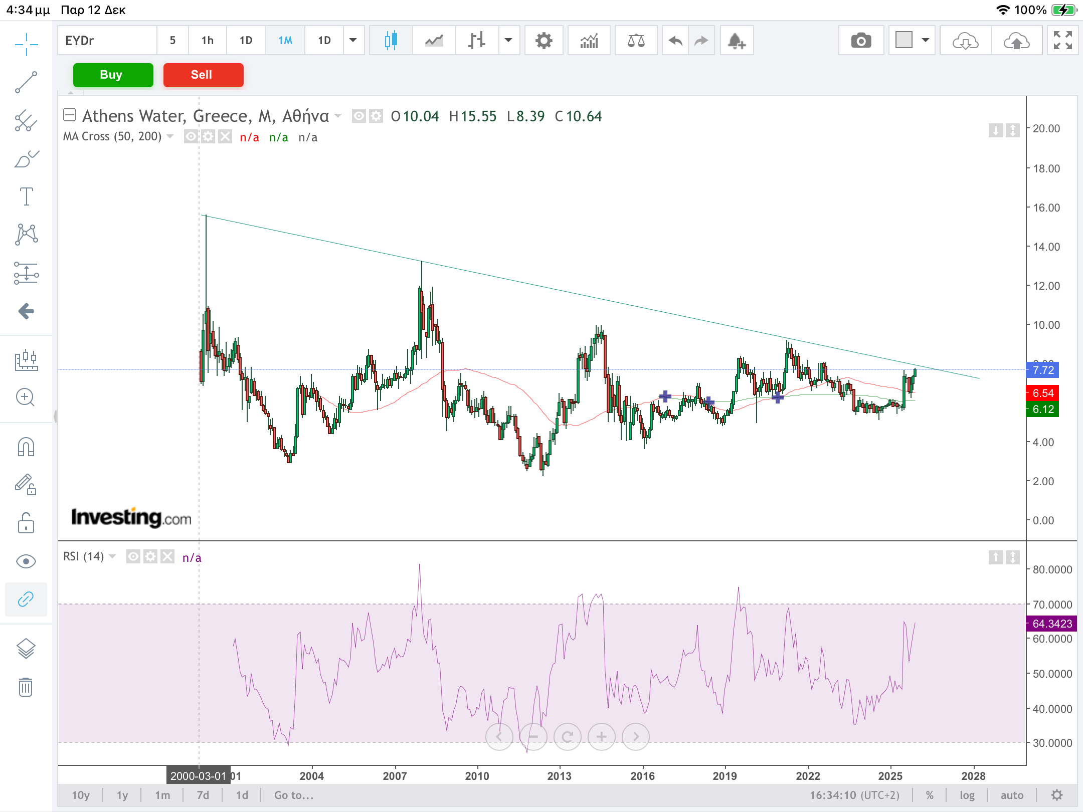Open the chart type dropdown arrow
This screenshot has width=1083, height=812.
point(508,41)
